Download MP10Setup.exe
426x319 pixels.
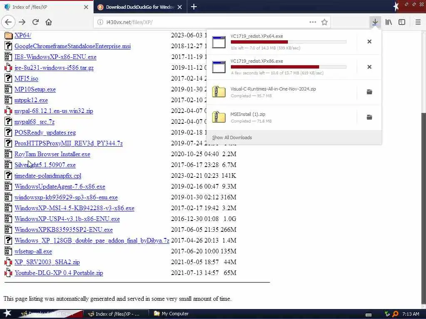coord(35,89)
